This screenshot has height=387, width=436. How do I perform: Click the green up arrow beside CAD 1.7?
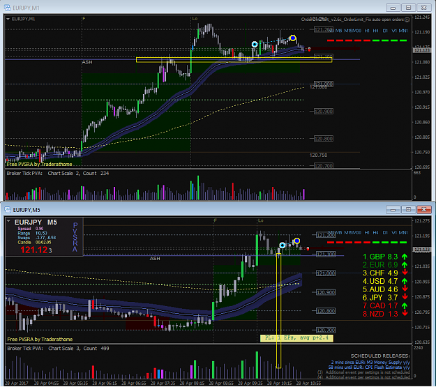pyautogui.click(x=405, y=305)
